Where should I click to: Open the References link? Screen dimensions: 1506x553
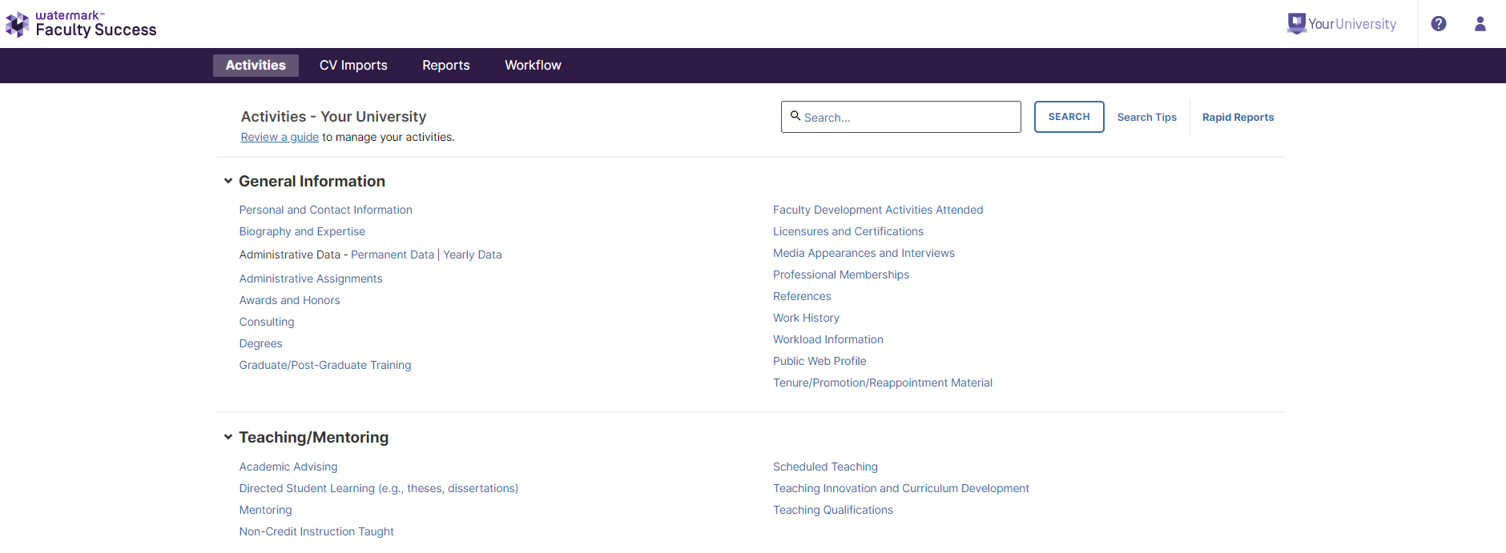(802, 296)
